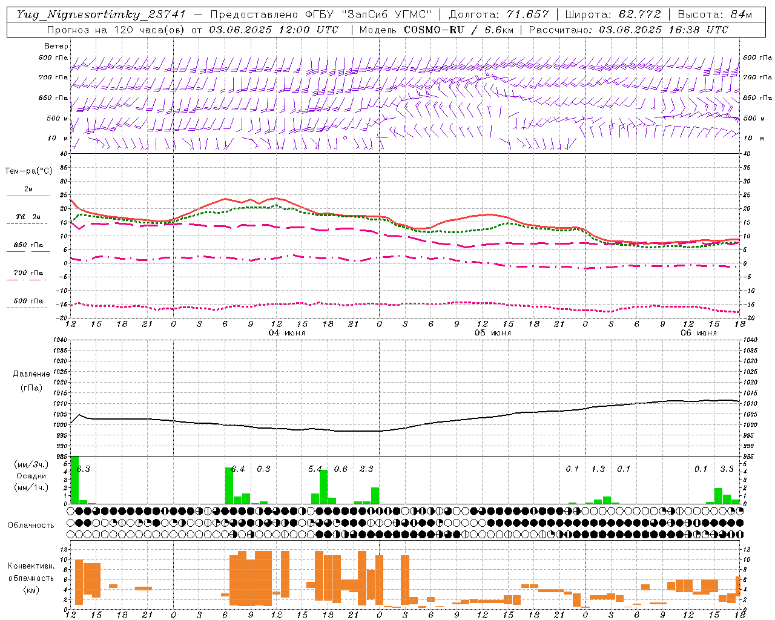Click the 6.3 precipitation total value
Viewport: 775px width, 620px height.
(x=84, y=469)
